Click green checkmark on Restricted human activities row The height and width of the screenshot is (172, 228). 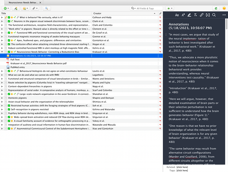(9, 105)
